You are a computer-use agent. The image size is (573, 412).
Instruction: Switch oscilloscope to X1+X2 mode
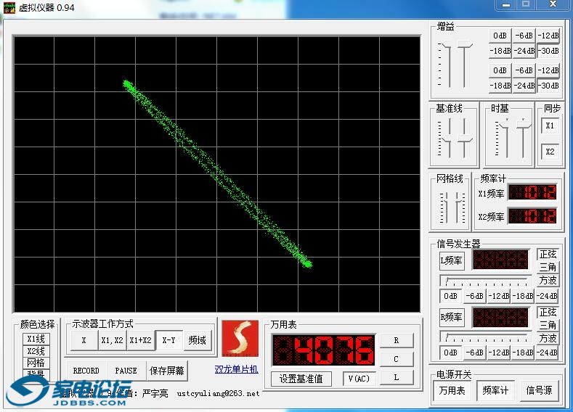pyautogui.click(x=141, y=340)
